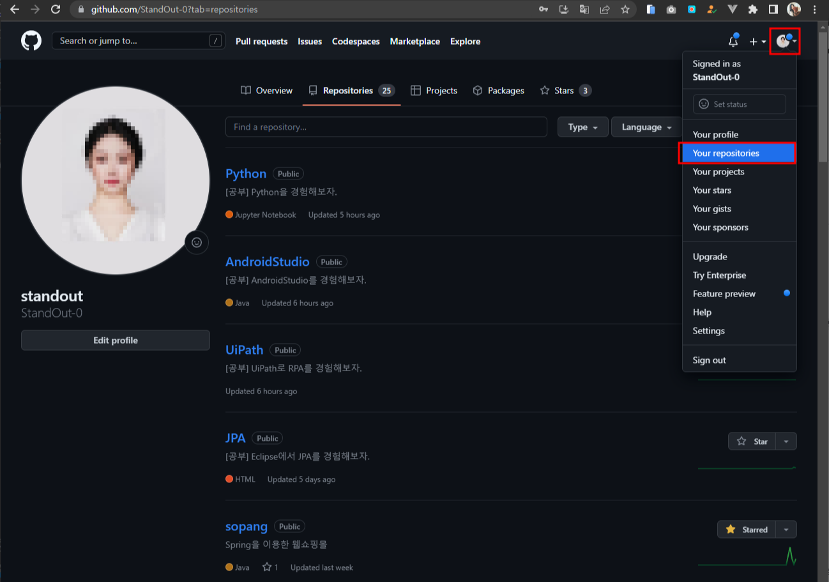Open the AndroidStudio repository link
The height and width of the screenshot is (582, 829).
[268, 262]
